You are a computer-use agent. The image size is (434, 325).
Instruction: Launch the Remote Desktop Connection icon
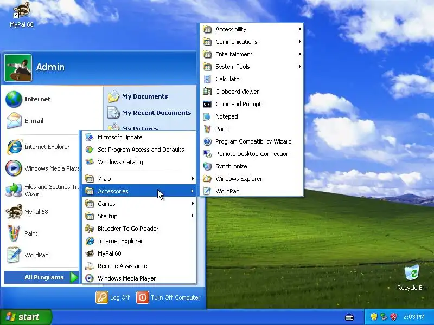pyautogui.click(x=207, y=154)
